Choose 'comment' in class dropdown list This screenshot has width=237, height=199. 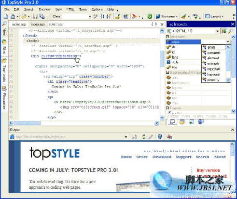pos(214,53)
